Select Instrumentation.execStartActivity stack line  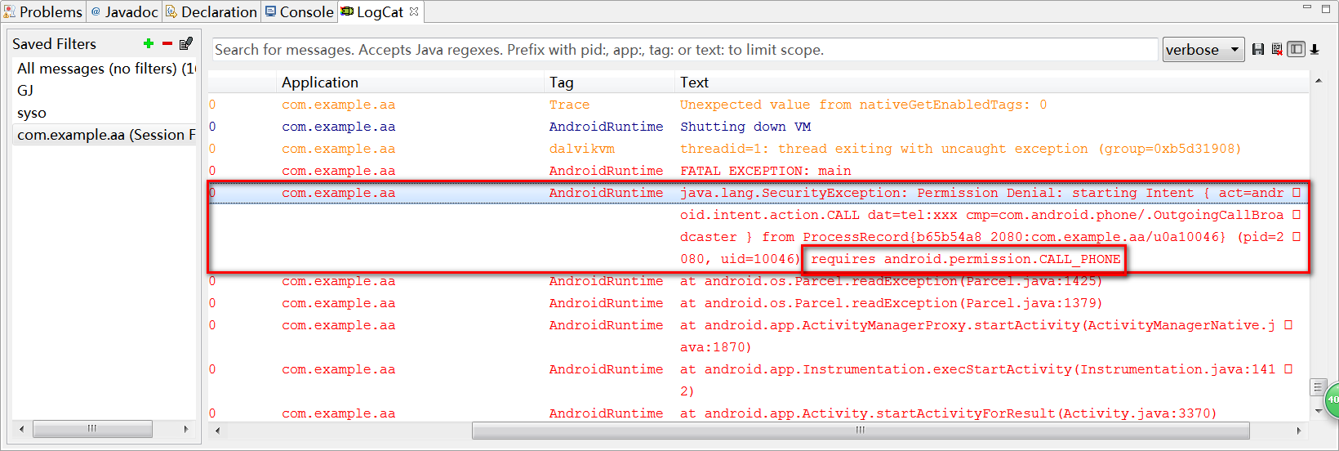tap(758, 380)
